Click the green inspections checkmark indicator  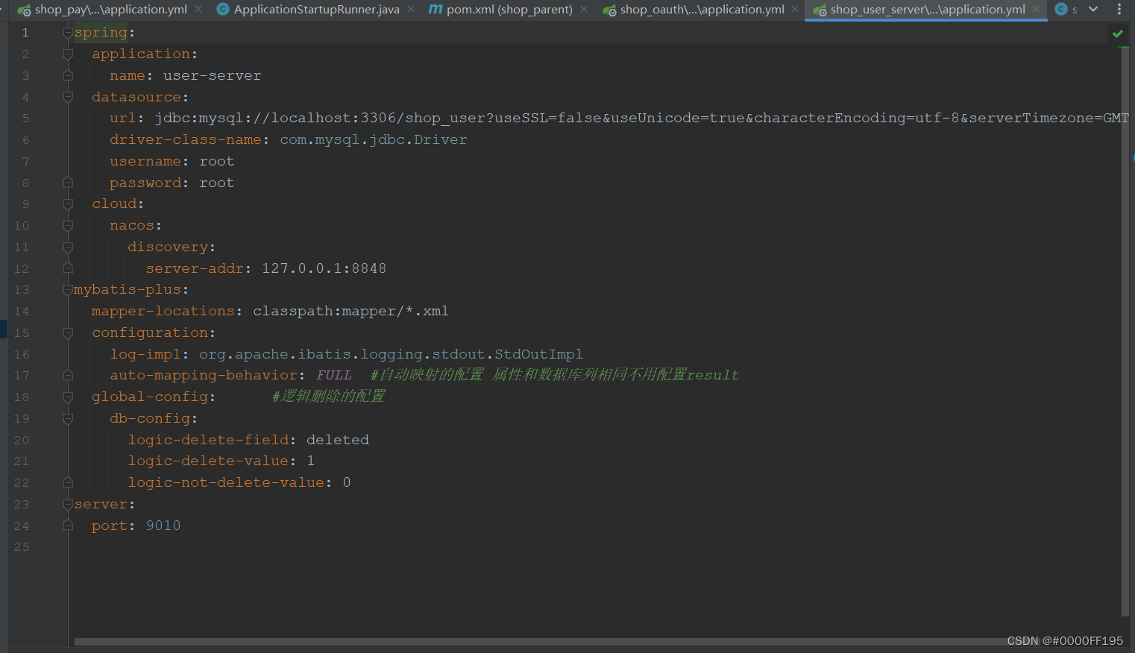click(x=1117, y=33)
